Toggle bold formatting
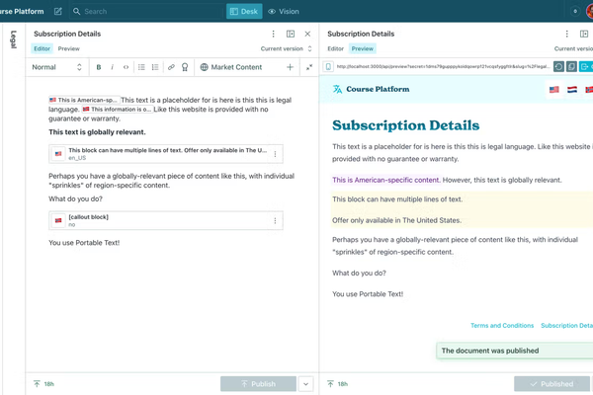The height and width of the screenshot is (395, 593). click(x=98, y=67)
